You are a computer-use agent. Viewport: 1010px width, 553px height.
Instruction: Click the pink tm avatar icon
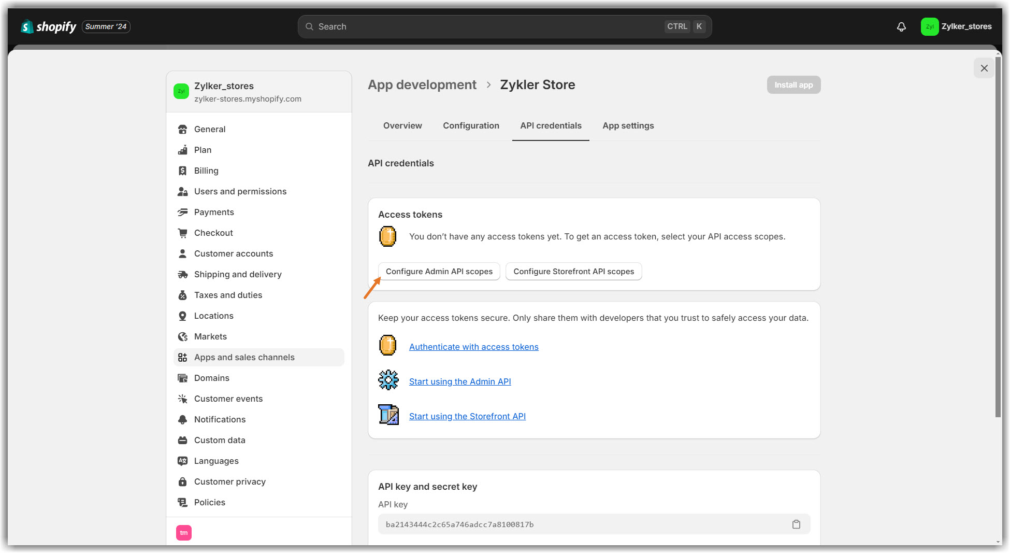coord(184,533)
